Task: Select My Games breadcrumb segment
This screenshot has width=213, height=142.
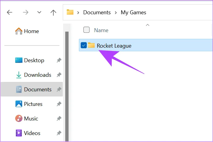Action: point(134,12)
